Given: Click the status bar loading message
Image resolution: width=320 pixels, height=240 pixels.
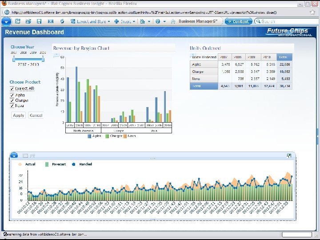Looking at the screenshot, I should click(x=45, y=235).
